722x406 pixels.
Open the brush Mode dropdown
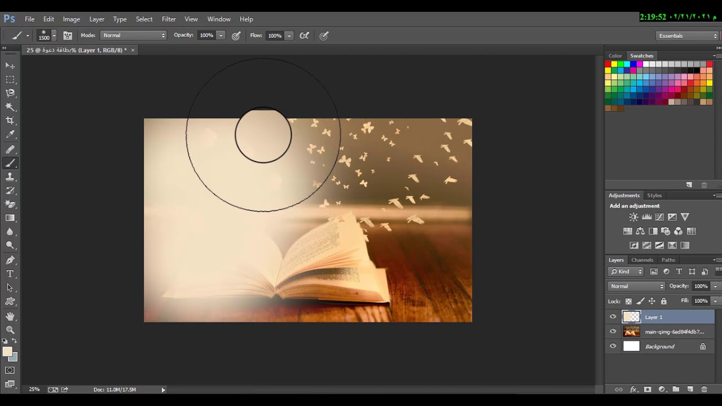pyautogui.click(x=134, y=36)
